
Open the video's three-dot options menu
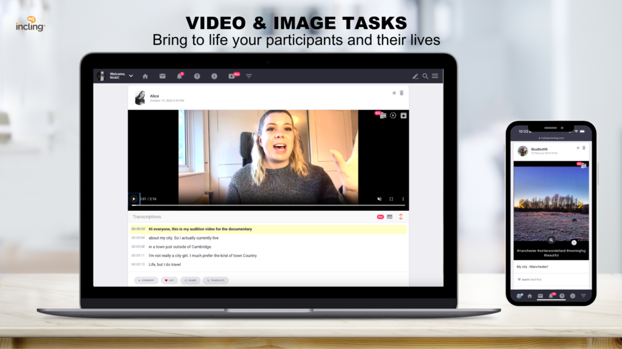[x=403, y=199]
